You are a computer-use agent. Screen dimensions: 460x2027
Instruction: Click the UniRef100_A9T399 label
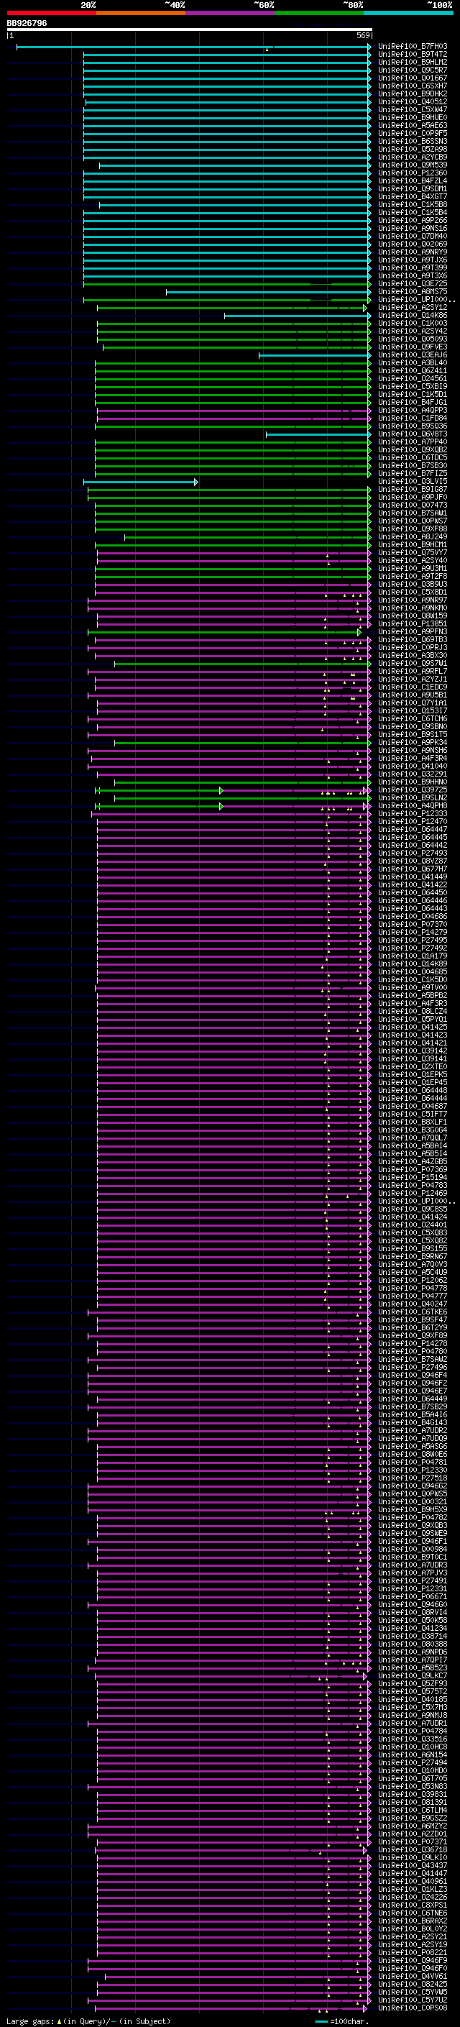pyautogui.click(x=413, y=268)
